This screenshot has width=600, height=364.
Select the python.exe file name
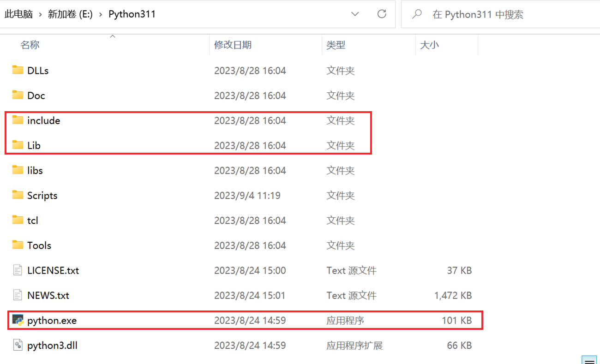[x=52, y=320]
